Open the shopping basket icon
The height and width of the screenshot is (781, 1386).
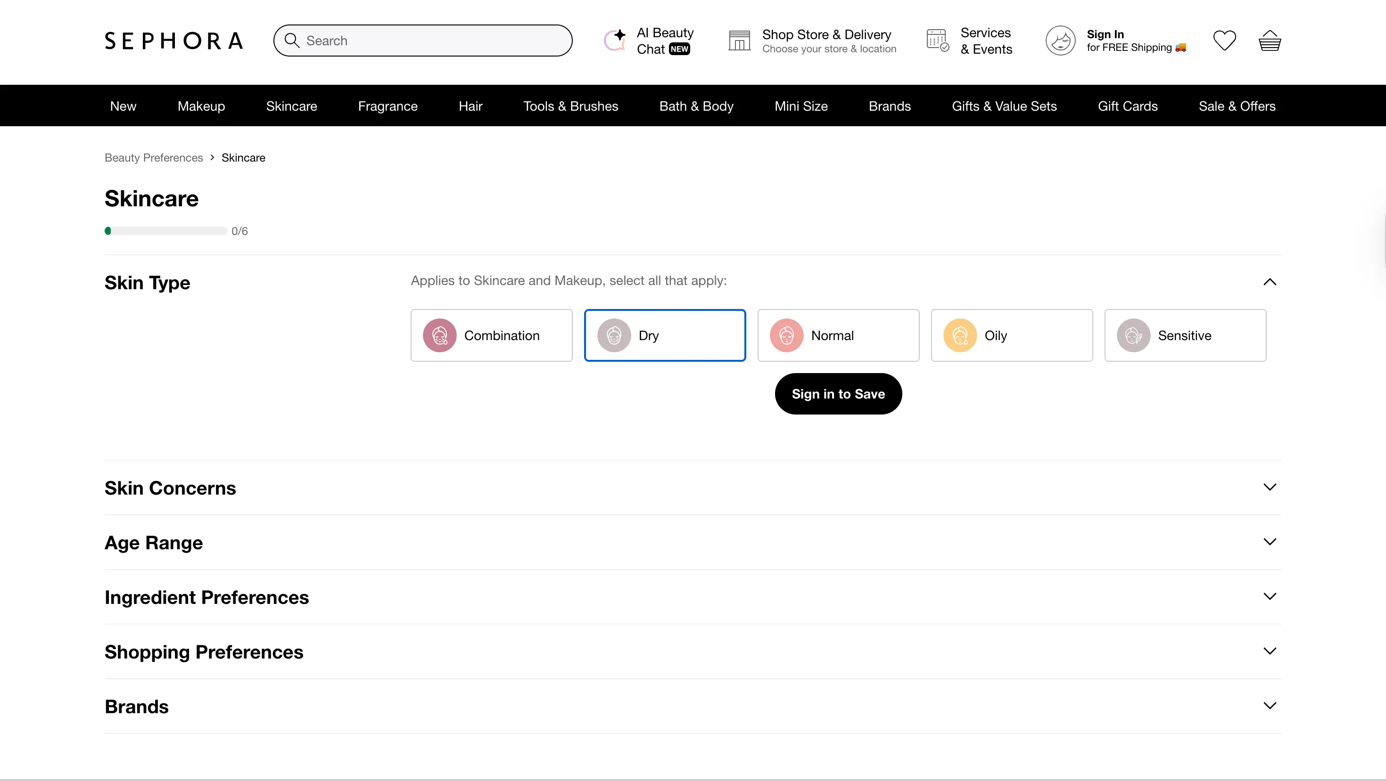point(1269,40)
